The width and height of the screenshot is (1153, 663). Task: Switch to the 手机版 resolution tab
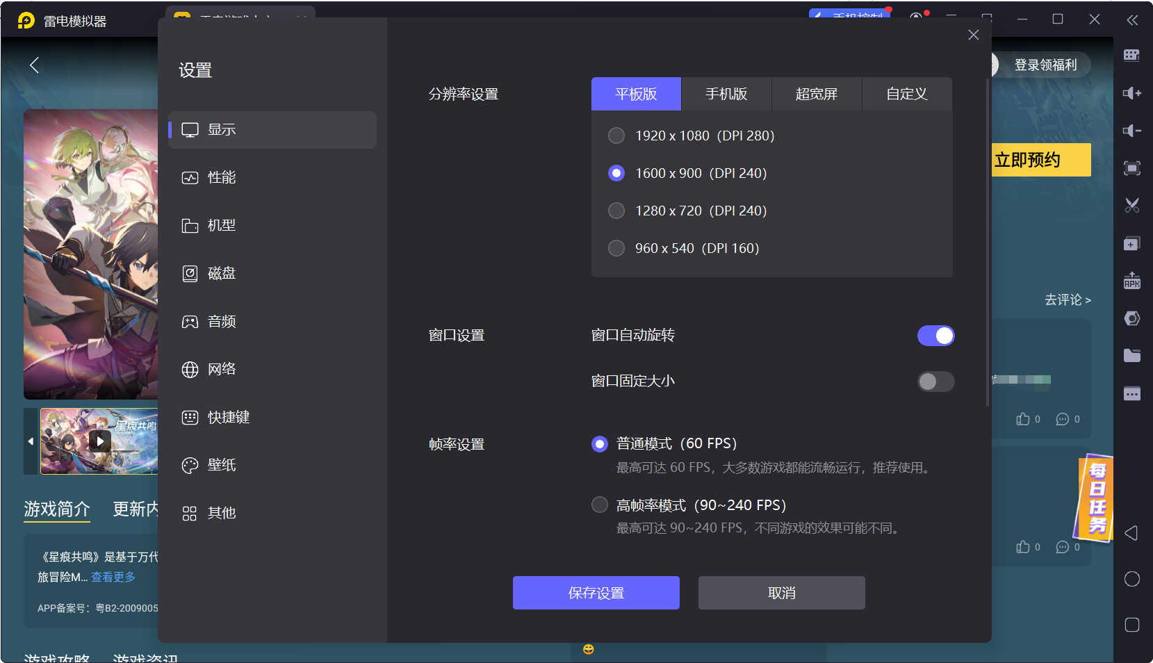click(x=726, y=94)
